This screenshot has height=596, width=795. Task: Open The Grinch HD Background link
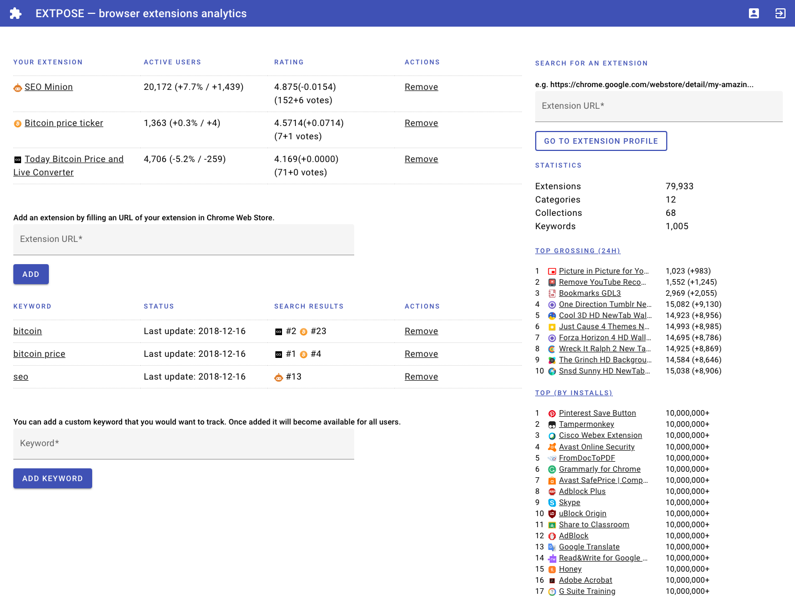[x=605, y=360]
